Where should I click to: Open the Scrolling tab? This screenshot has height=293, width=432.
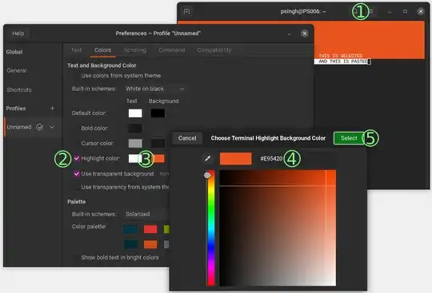click(x=134, y=50)
